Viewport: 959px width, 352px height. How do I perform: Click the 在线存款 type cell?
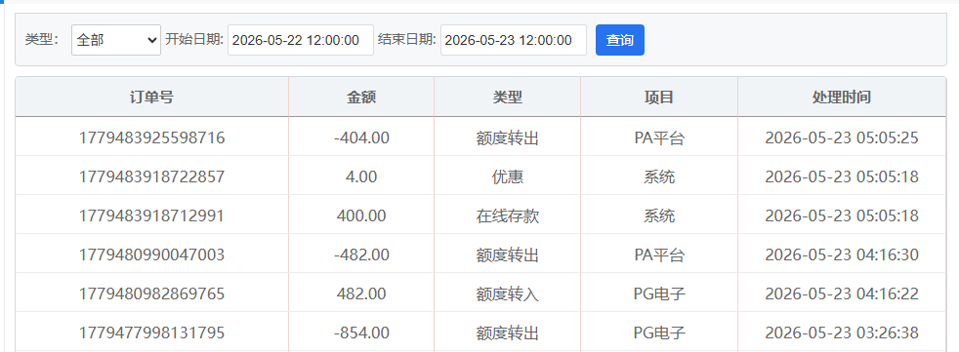[x=508, y=215]
